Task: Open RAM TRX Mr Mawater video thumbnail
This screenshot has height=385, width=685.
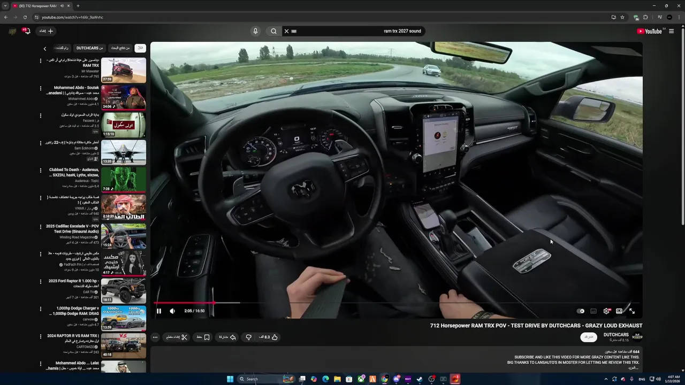Action: (x=124, y=71)
